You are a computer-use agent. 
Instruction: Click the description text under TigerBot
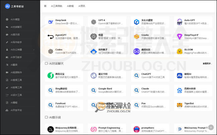197,107
